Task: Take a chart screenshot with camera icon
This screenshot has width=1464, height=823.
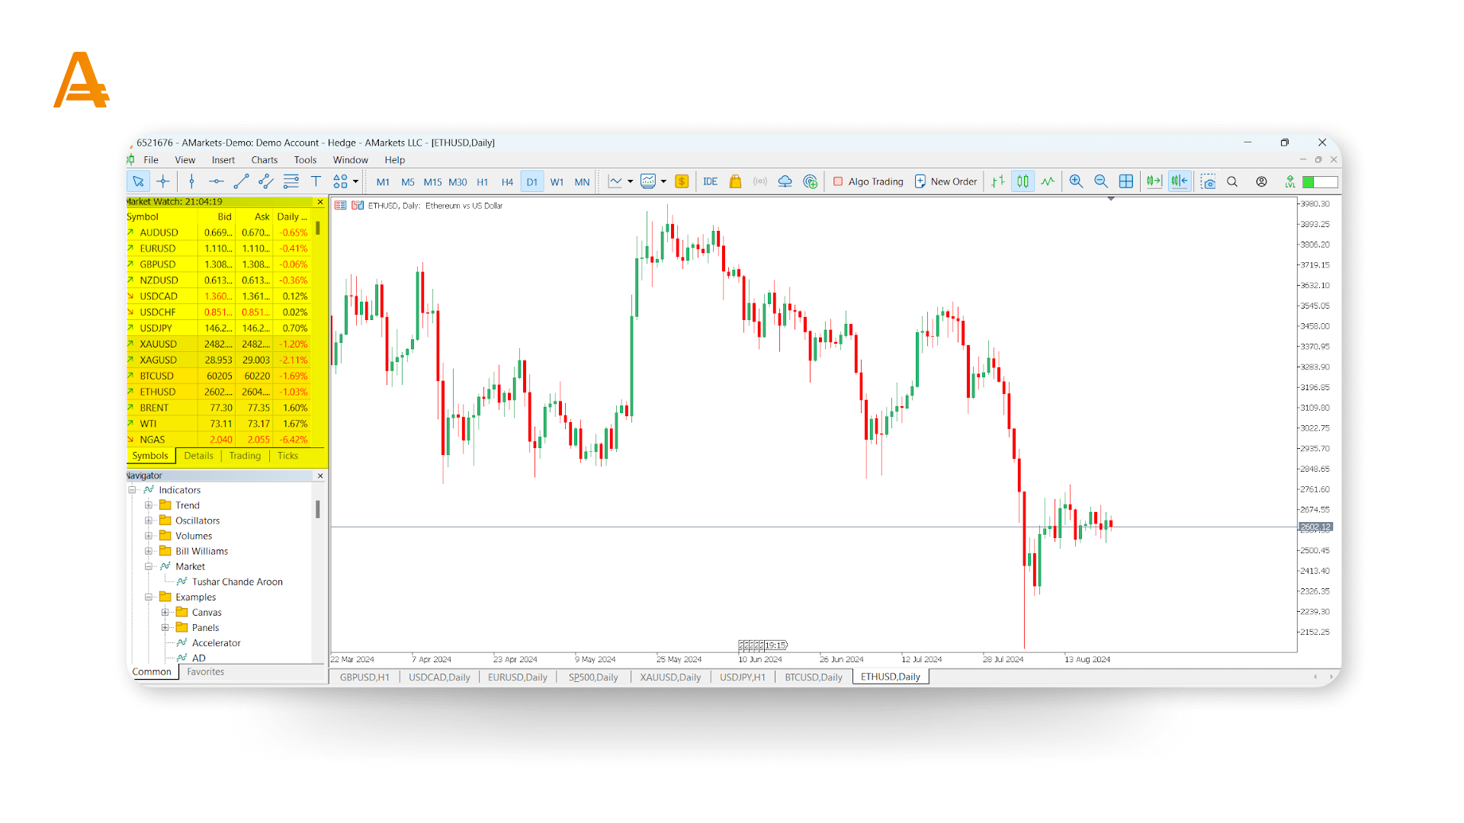Action: 1208,181
